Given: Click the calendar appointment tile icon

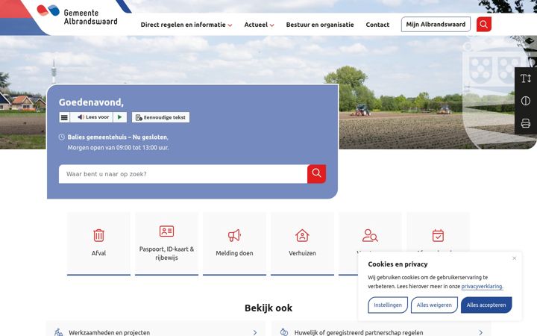Looking at the screenshot, I should point(438,235).
